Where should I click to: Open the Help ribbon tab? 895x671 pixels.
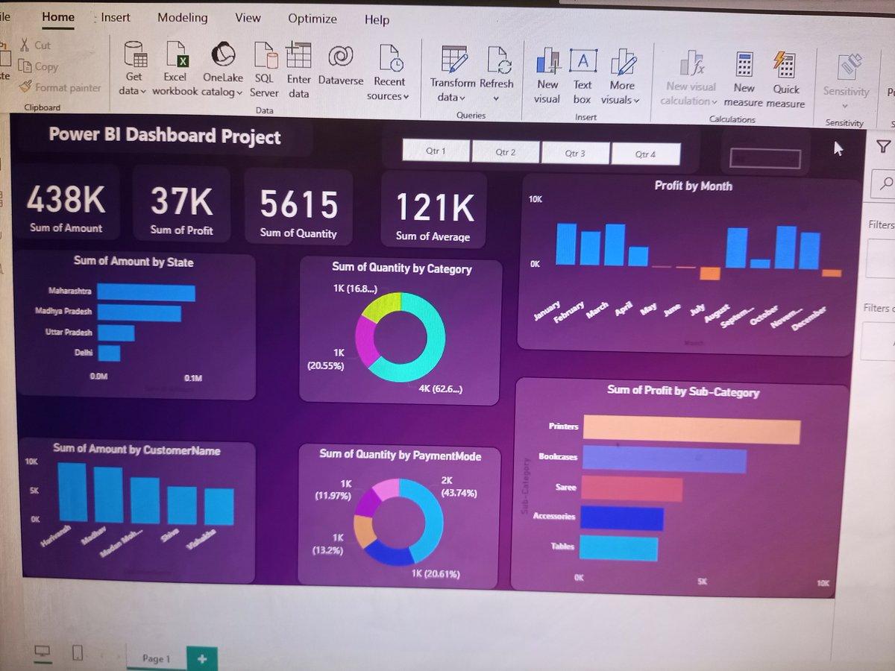[x=377, y=20]
